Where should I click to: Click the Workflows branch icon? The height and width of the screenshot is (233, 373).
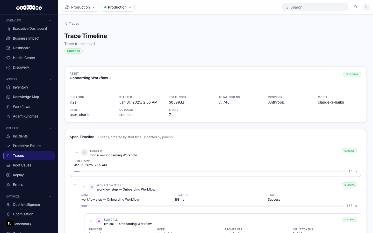coord(8,107)
